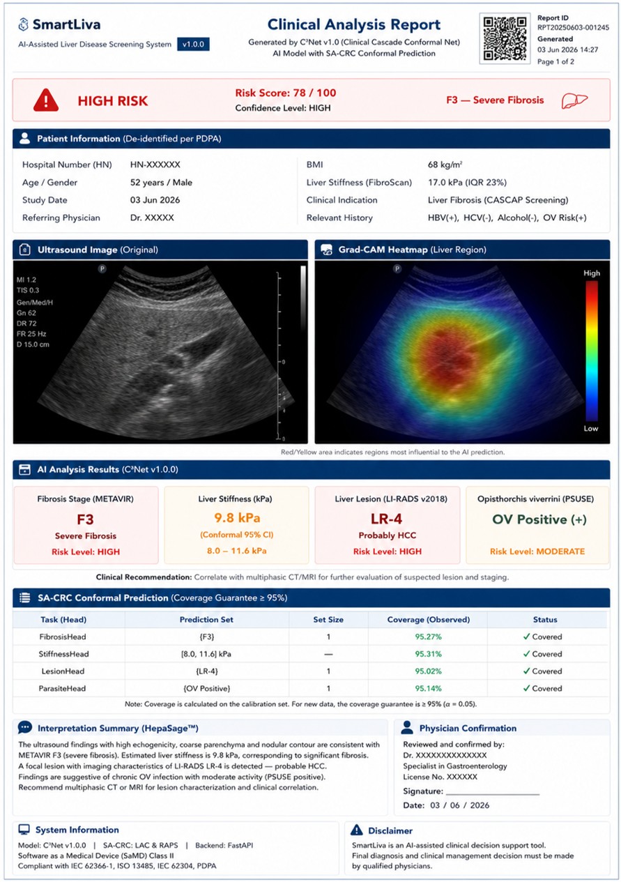Click the Patient Information person icon
The image size is (621, 882).
[x=24, y=139]
